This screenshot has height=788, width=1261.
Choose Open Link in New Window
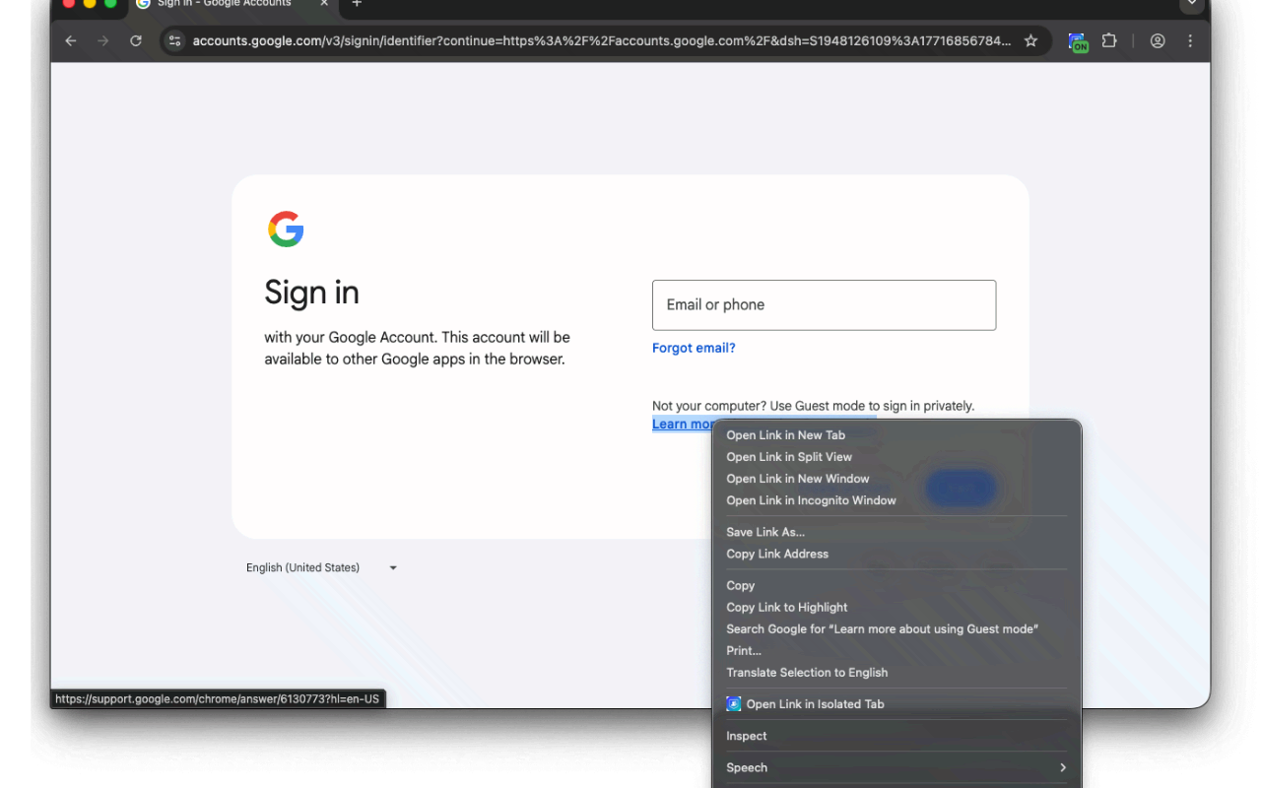(896, 479)
